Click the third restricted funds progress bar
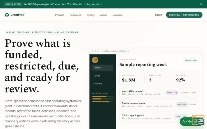This screenshot has width=207, height=129. click(102, 101)
